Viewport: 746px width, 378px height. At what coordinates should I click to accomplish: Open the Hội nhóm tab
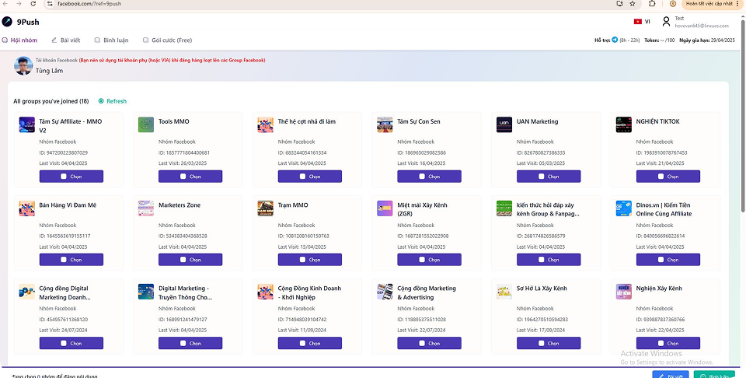19,40
